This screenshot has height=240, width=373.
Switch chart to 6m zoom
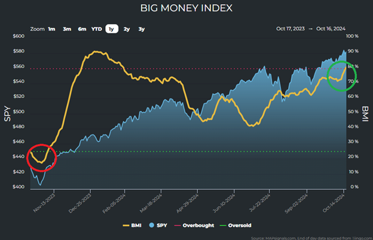(82, 29)
